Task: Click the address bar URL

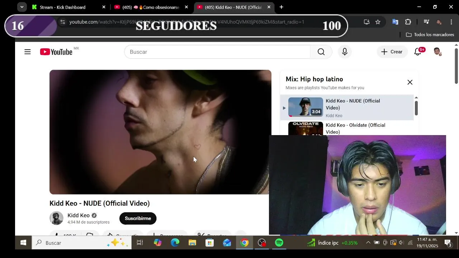Action: click(x=186, y=22)
